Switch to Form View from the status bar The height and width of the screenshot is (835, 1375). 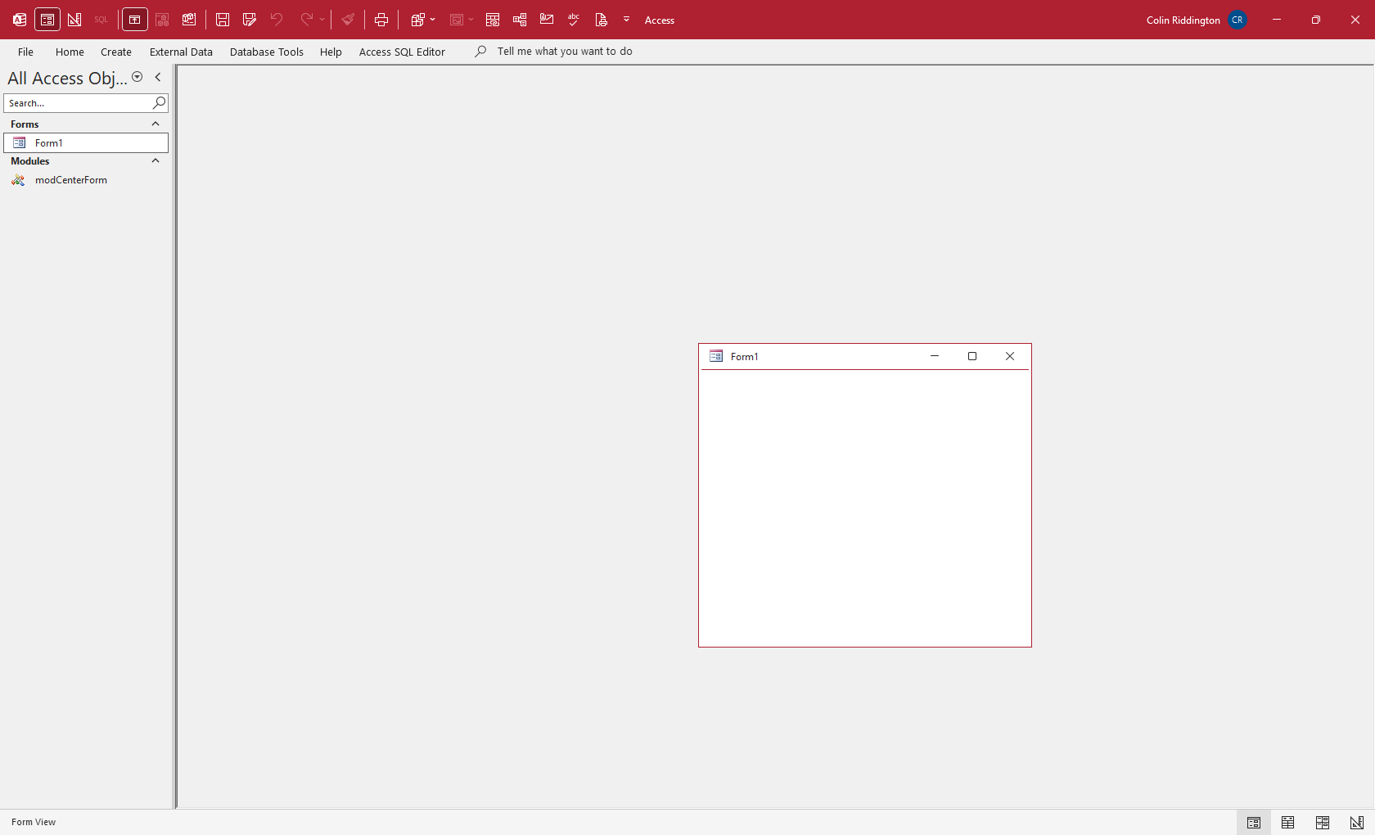tap(1254, 823)
